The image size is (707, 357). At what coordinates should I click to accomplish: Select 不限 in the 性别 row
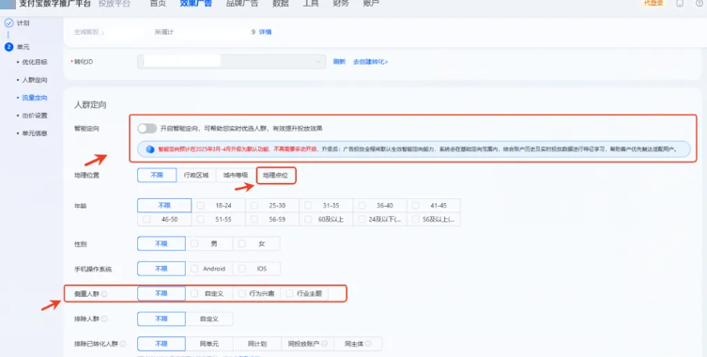pyautogui.click(x=161, y=243)
